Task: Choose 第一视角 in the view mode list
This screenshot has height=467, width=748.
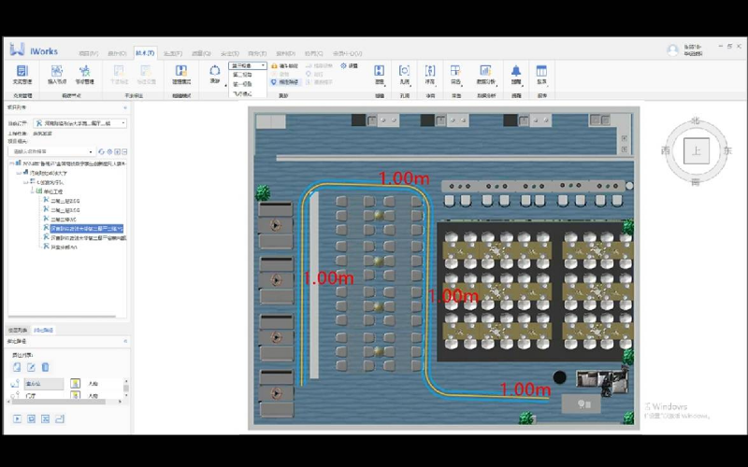Action: tap(242, 84)
